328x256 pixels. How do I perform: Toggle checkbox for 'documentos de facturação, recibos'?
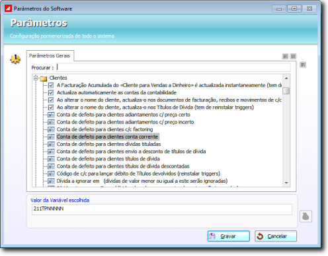[51, 100]
